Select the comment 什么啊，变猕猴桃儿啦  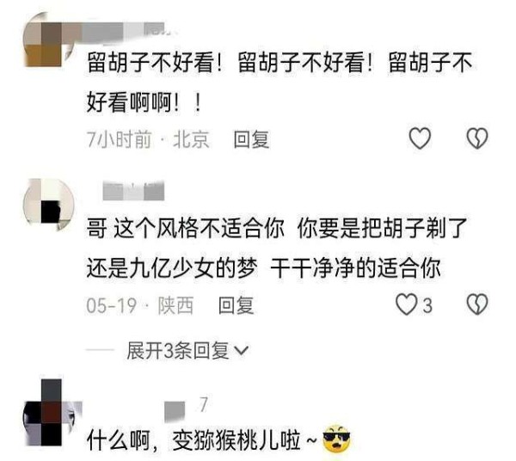pos(202,439)
